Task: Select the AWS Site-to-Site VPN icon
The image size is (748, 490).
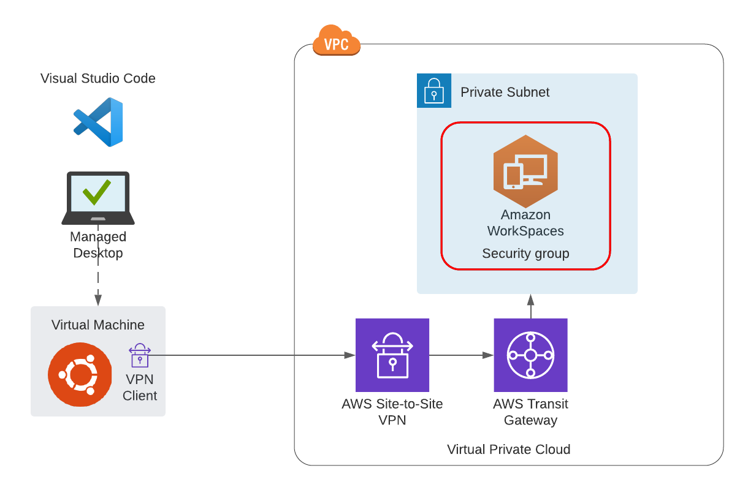Action: 392,355
